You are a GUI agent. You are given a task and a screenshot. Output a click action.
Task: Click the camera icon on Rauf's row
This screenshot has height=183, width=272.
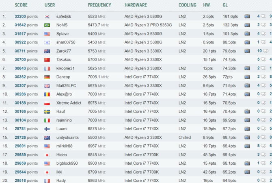247,111
